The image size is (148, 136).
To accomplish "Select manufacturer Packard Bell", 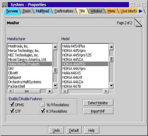I will pyautogui.click(x=30, y=86).
